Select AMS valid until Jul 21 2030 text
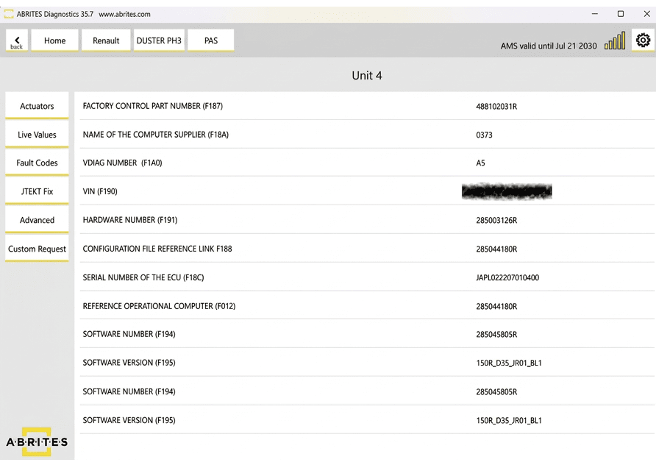The image size is (656, 465). [x=549, y=46]
